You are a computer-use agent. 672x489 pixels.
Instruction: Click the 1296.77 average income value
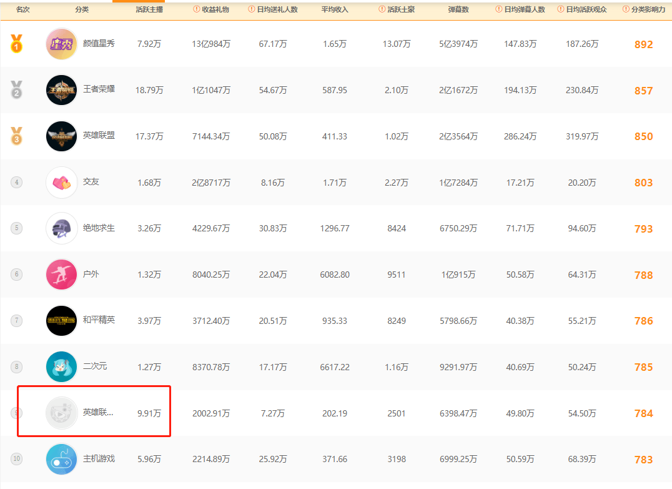tap(335, 228)
